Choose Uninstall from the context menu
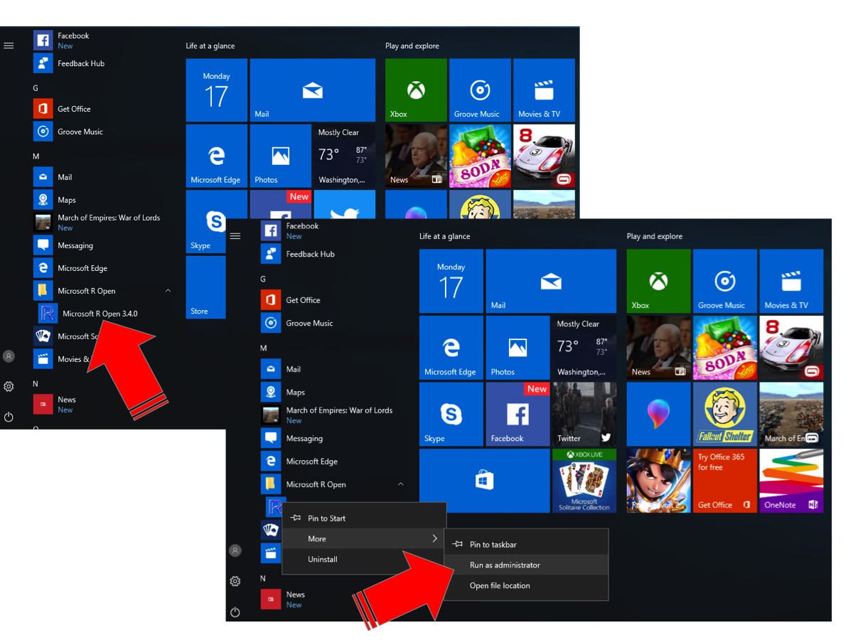 [322, 560]
